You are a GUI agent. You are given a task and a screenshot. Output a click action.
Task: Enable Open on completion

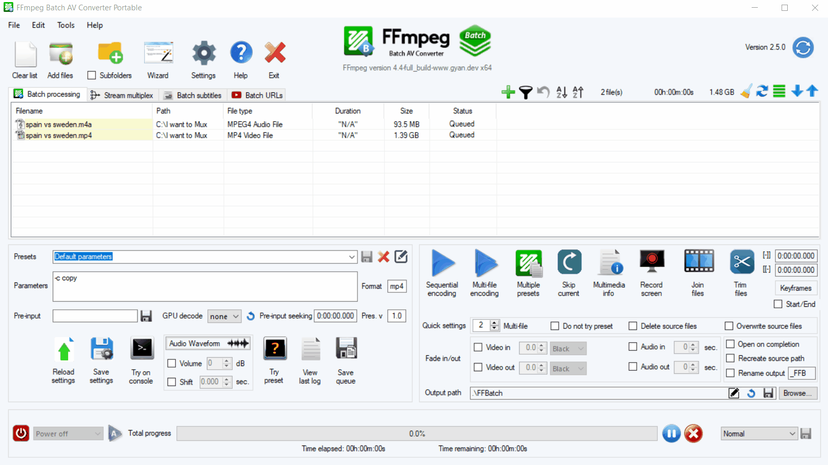coord(730,344)
